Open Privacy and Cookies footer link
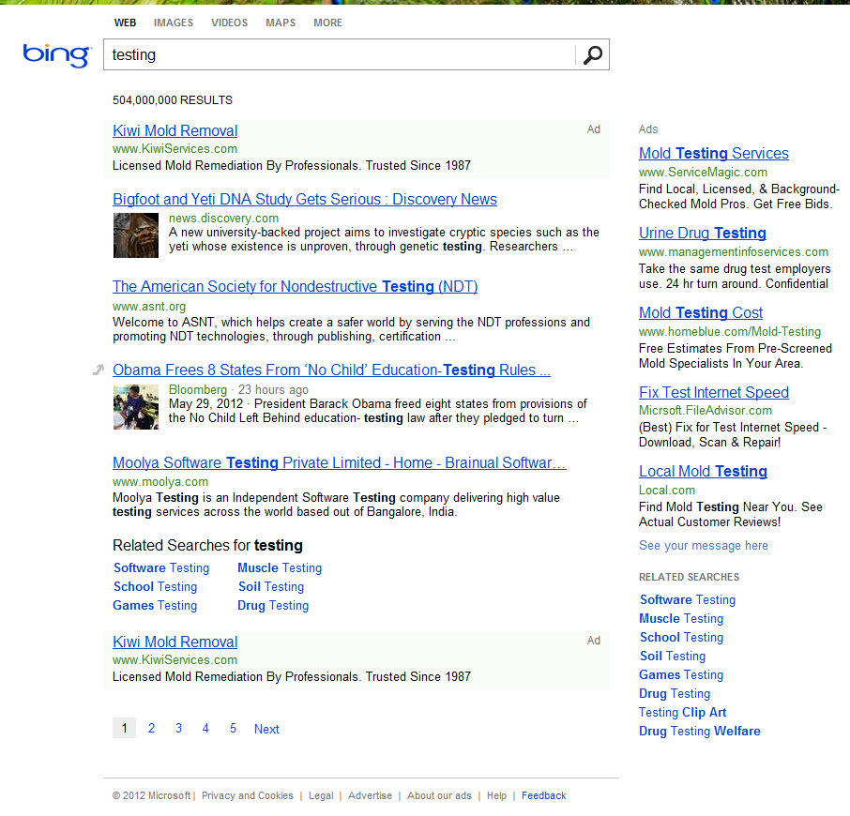Viewport: 850px width, 816px height. click(x=247, y=795)
